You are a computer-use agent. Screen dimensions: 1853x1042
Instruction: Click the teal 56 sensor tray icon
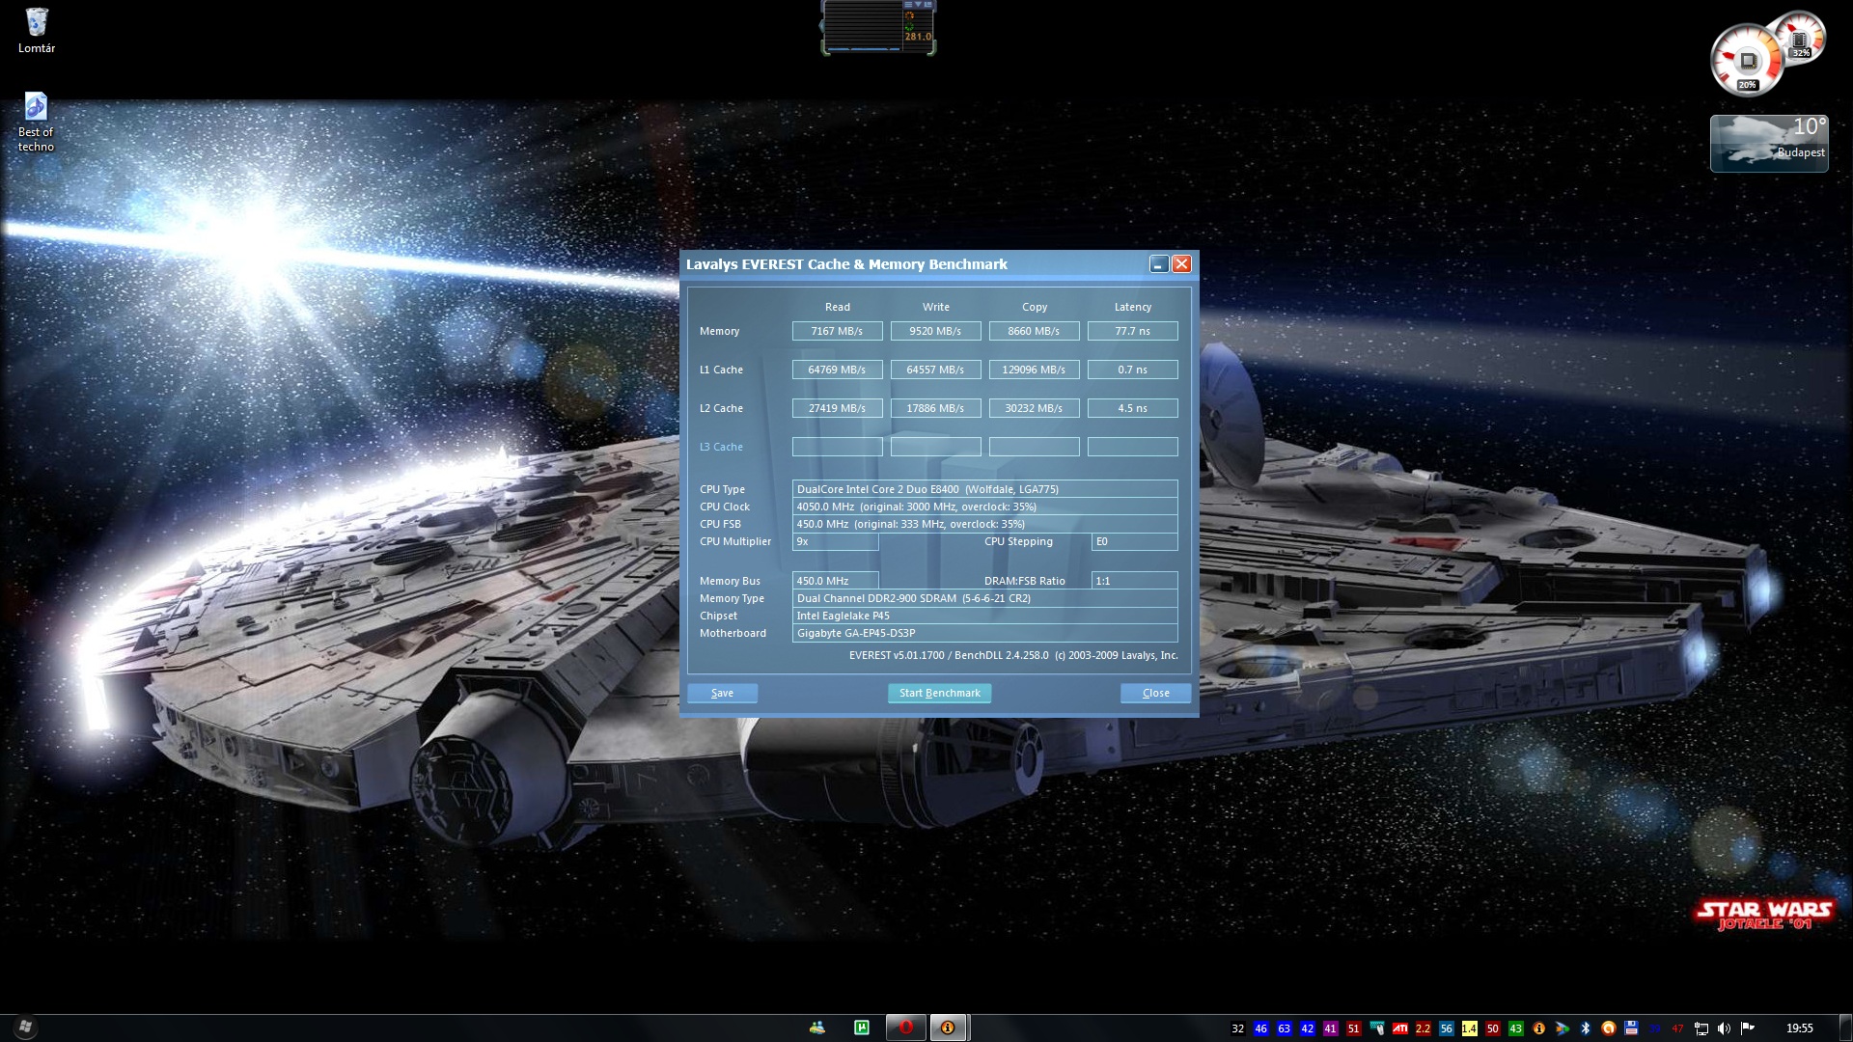click(1447, 1028)
